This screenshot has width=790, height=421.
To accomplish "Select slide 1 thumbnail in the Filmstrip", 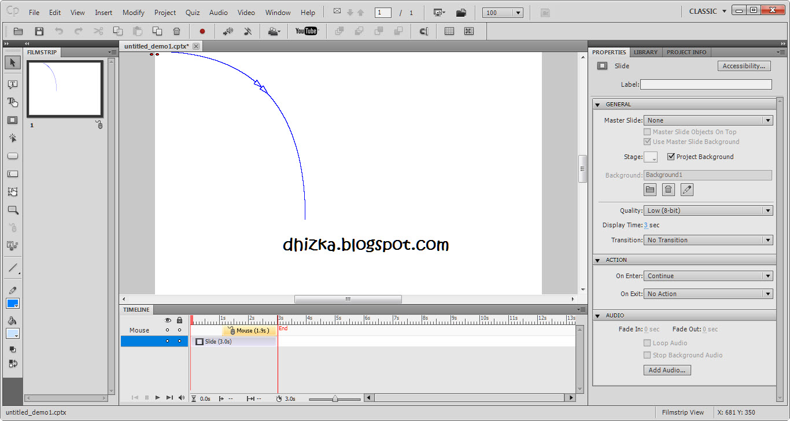I will [65, 88].
